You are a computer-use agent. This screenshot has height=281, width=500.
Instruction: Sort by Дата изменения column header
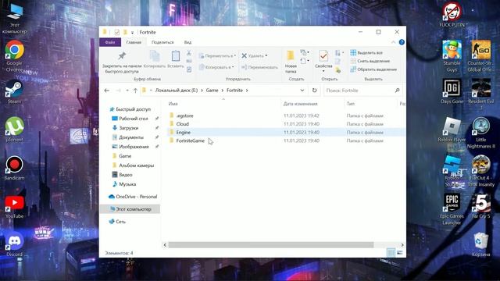pos(300,104)
